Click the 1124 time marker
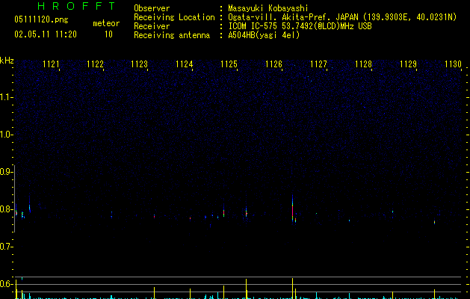This screenshot has height=299, width=470. pos(184,64)
